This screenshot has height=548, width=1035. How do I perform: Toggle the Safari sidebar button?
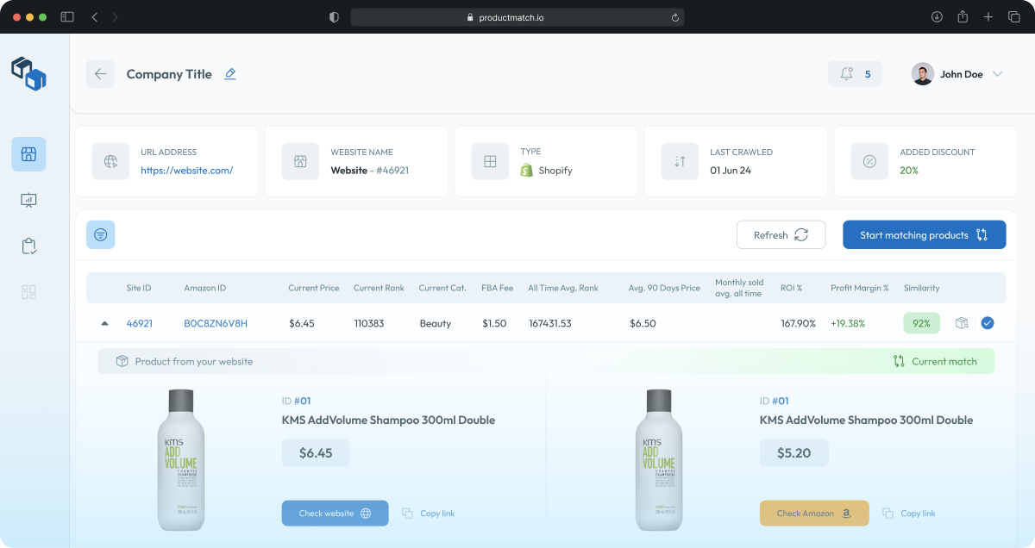click(67, 17)
